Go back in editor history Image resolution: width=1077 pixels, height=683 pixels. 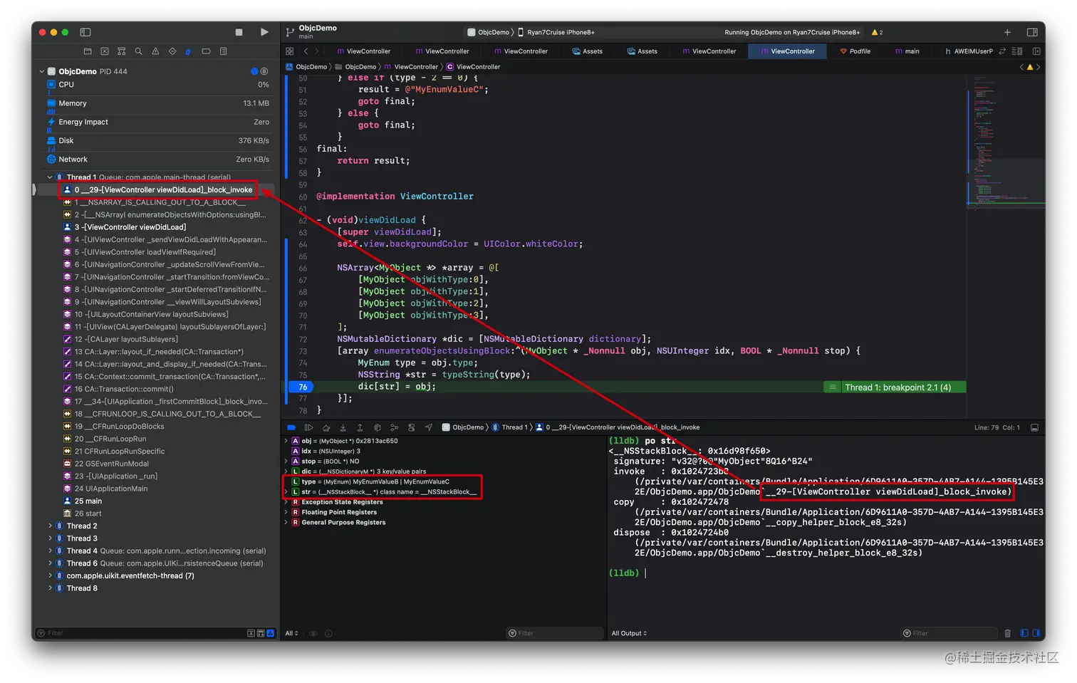pyautogui.click(x=306, y=51)
